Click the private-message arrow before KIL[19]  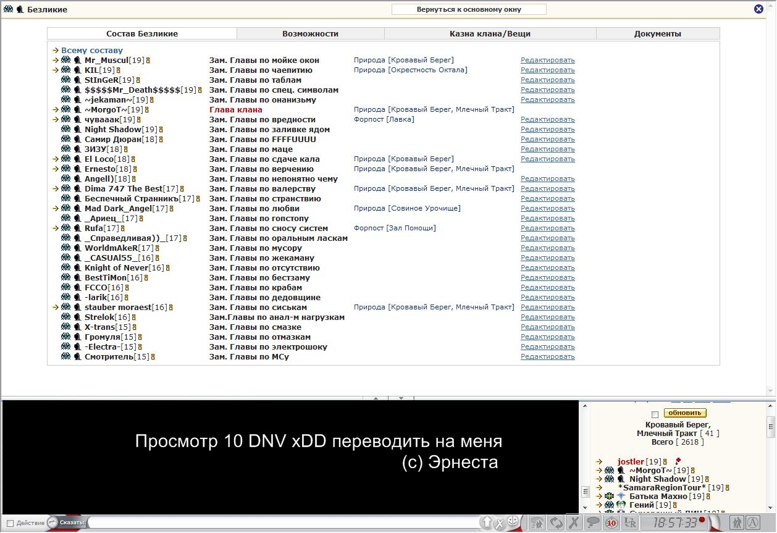point(56,70)
